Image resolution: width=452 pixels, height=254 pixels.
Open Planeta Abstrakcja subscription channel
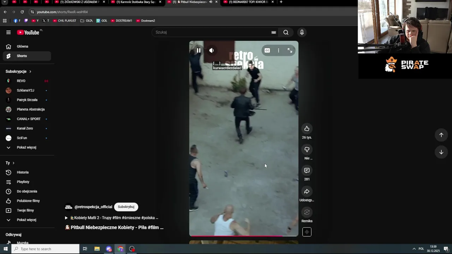pos(27,109)
